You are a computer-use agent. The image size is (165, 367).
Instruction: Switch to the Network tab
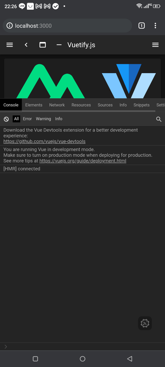tap(57, 105)
